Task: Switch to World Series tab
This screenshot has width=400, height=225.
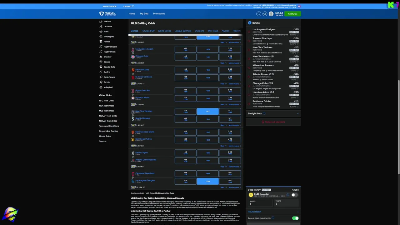Action: point(164,31)
